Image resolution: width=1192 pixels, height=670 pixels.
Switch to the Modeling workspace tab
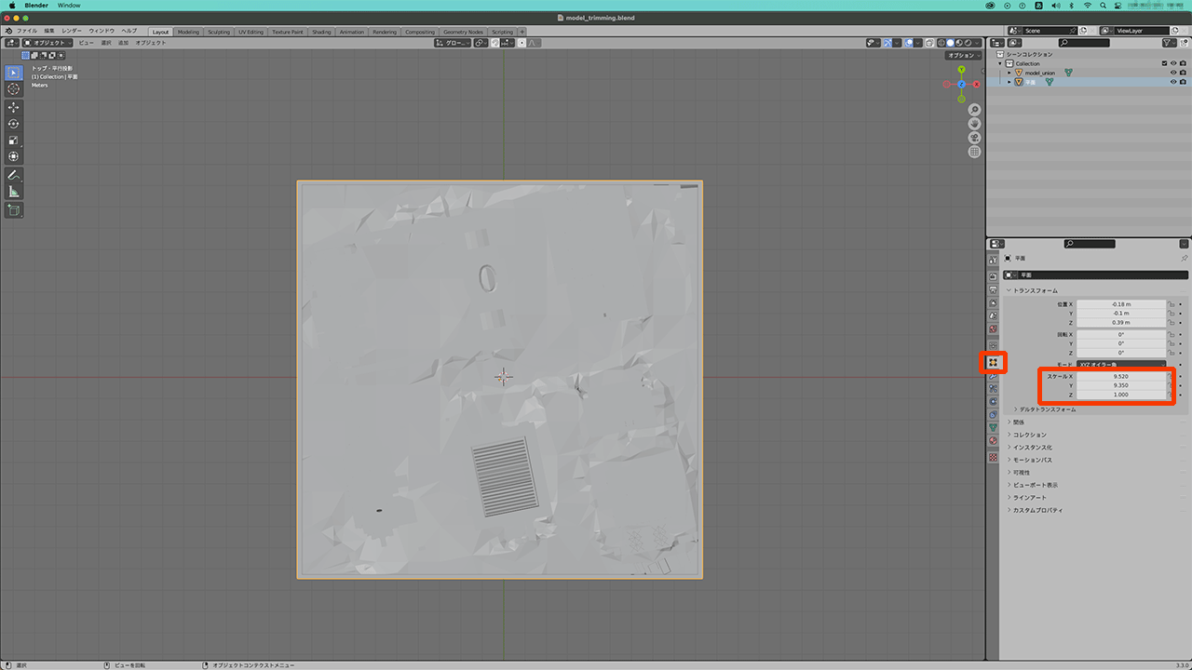point(188,32)
